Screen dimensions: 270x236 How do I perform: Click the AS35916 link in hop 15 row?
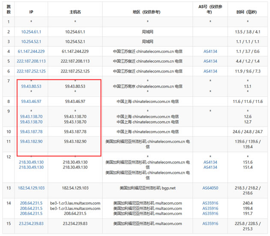(210, 224)
